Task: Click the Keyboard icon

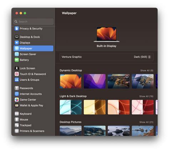Action: (17, 114)
